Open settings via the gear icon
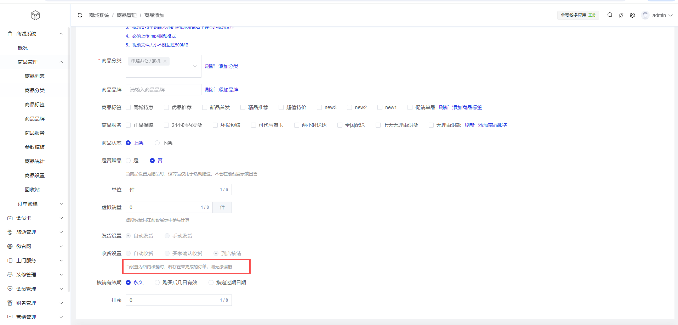Viewport: 678px width, 325px height. (632, 15)
